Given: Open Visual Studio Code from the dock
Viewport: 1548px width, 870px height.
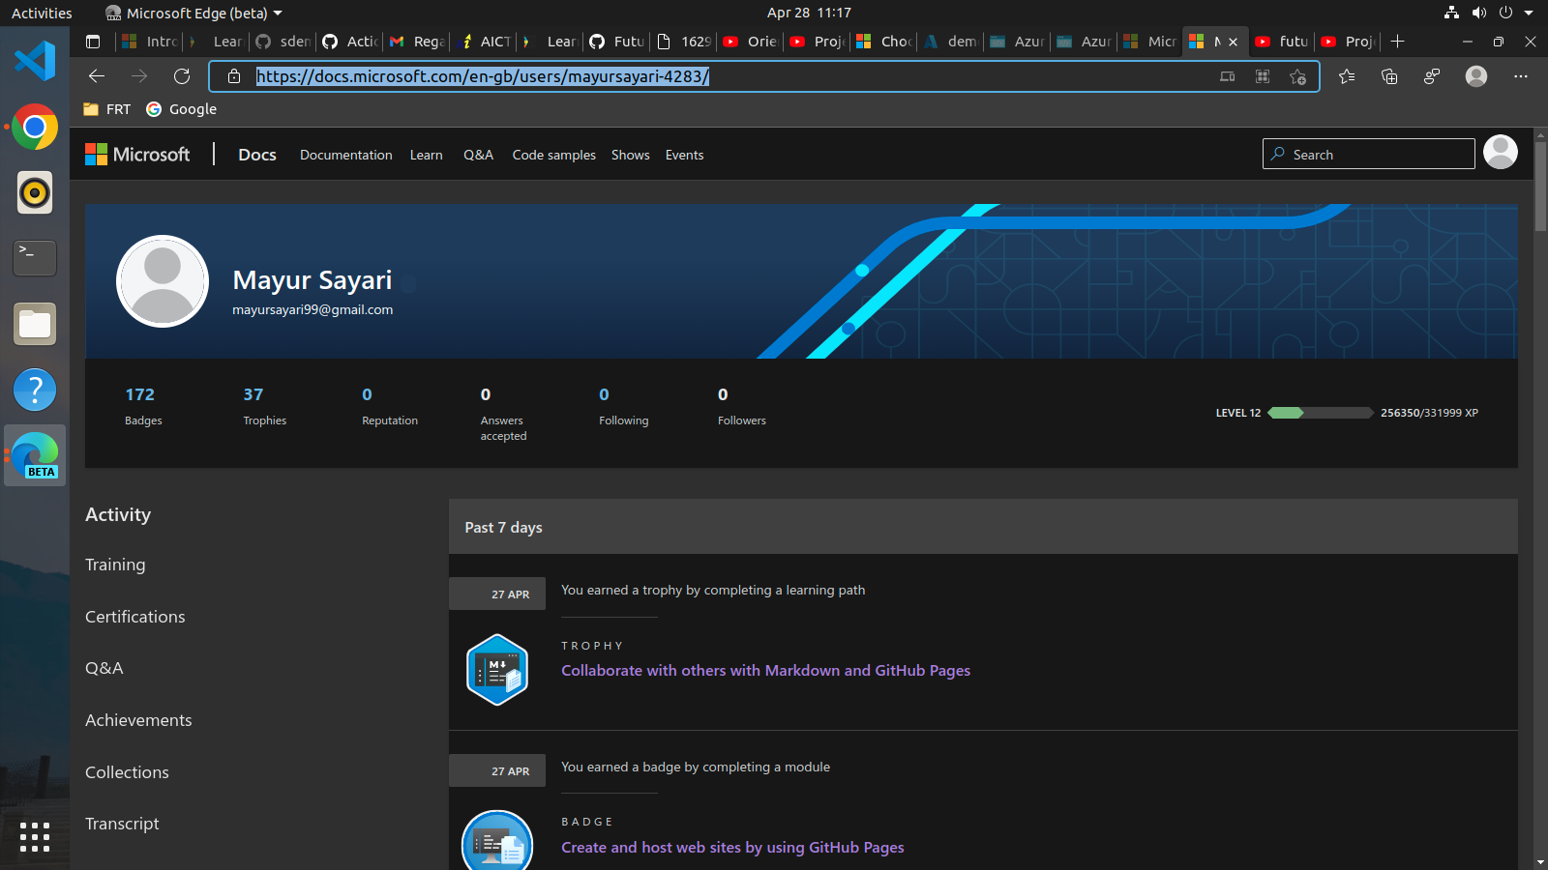Looking at the screenshot, I should (x=35, y=61).
